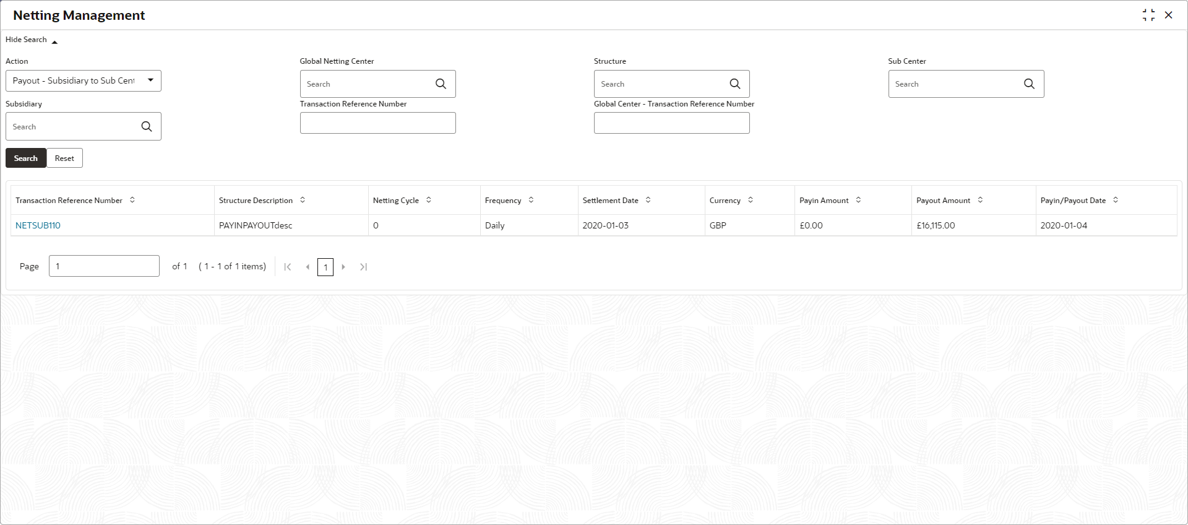Sort by Settlement Date column arrows
This screenshot has height=525, width=1188.
648,200
